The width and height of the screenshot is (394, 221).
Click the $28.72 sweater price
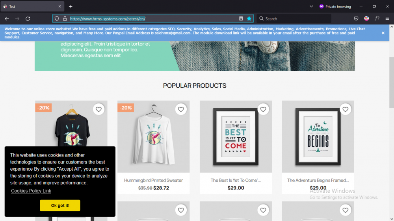[161, 188]
